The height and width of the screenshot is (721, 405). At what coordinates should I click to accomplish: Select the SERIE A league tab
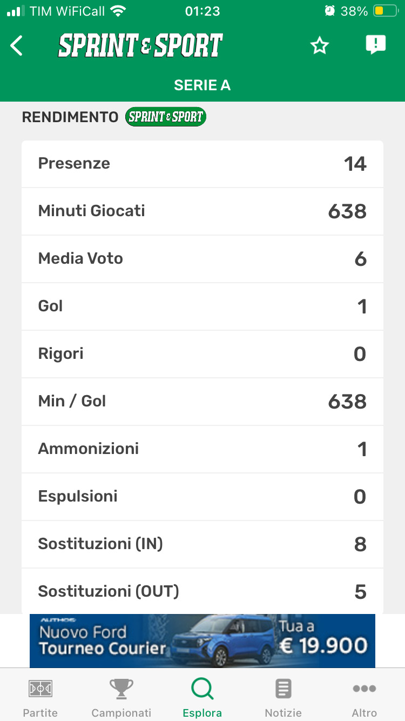point(202,85)
